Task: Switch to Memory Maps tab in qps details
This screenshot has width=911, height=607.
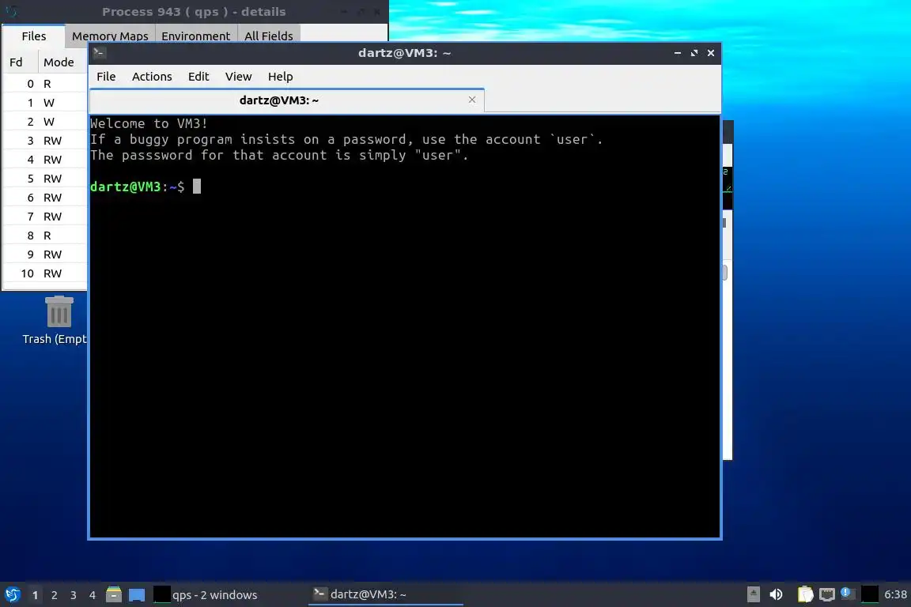Action: point(110,36)
